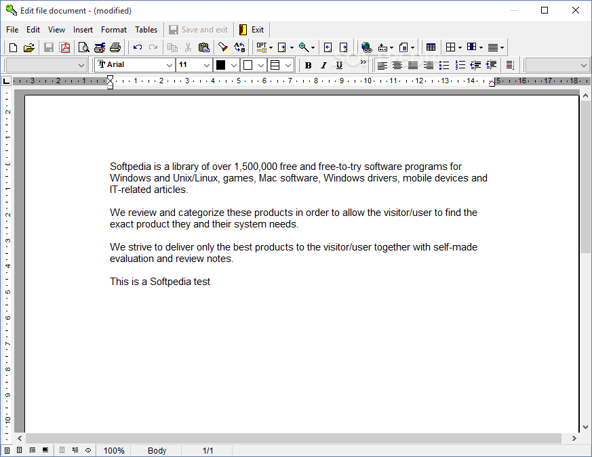Show more formatting buttons via chevron
592x457 pixels.
(363, 62)
